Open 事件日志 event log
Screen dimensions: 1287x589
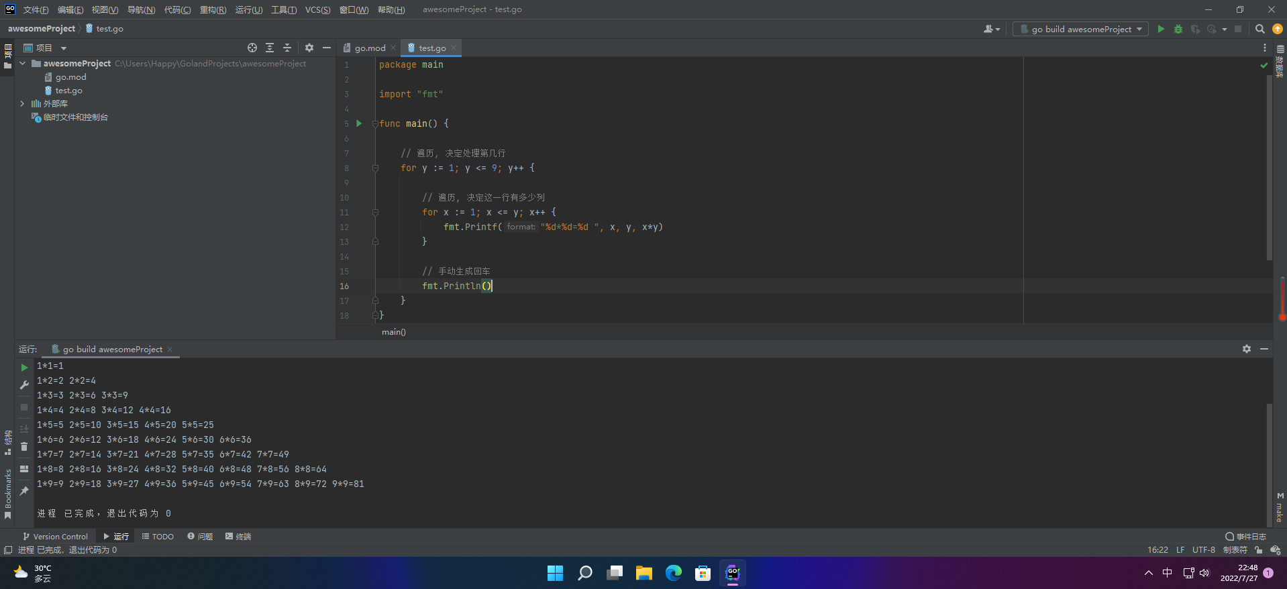(1245, 537)
